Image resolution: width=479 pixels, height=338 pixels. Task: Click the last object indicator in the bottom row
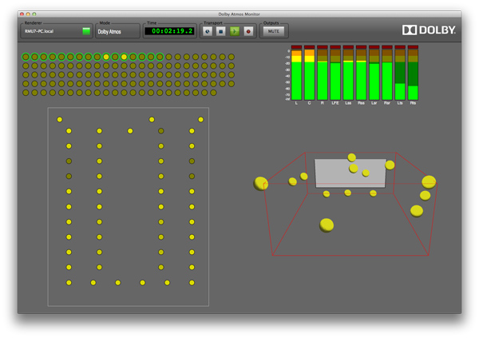[x=213, y=93]
